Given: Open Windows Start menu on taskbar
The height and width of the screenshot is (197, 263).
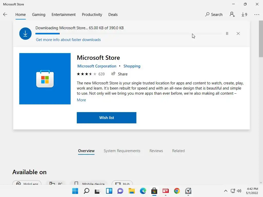Looking at the screenshot, I should coord(75,191).
